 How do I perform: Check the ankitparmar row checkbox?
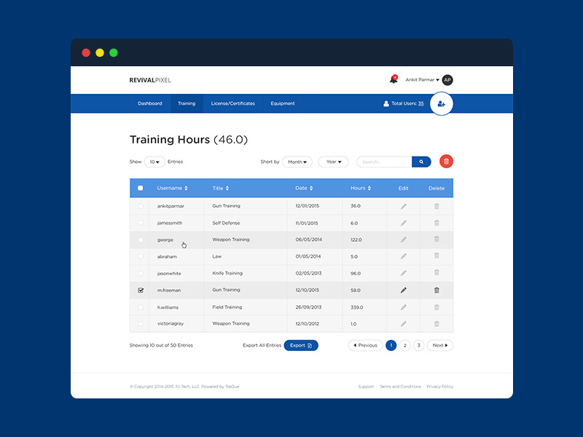pos(140,206)
